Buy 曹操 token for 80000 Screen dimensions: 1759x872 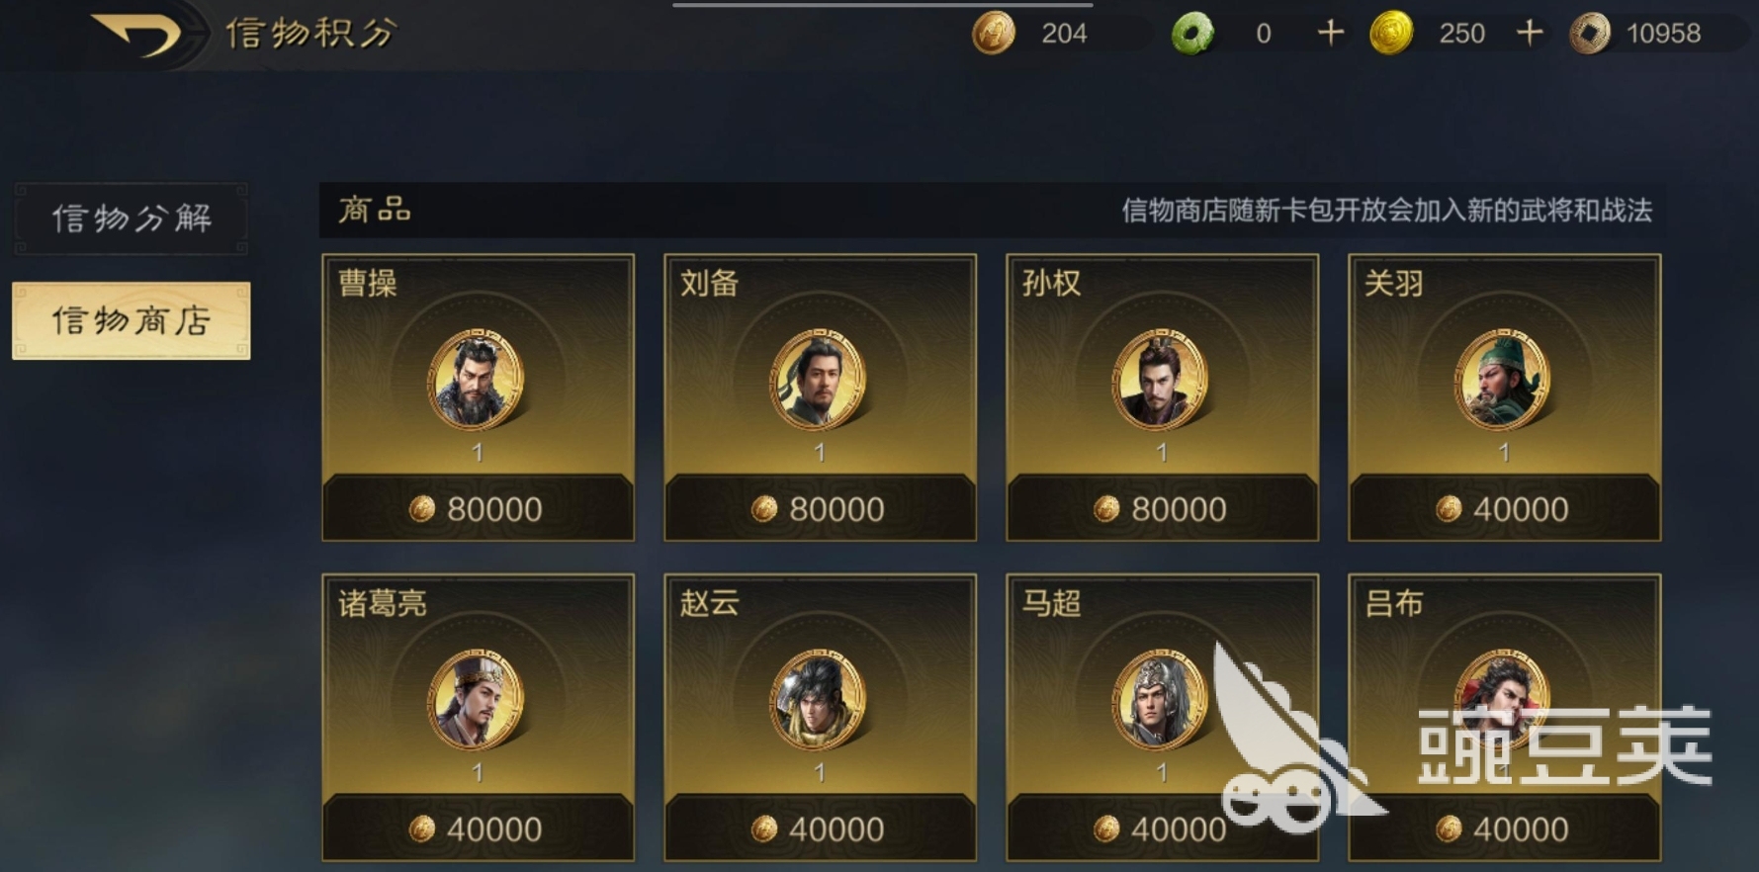coord(478,508)
